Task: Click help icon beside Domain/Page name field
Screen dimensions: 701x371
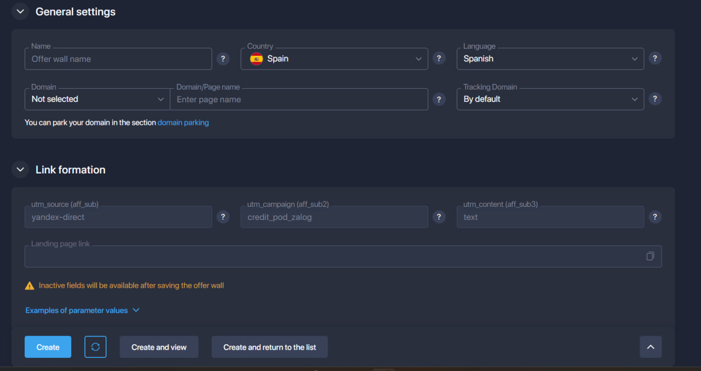Action: 439,99
